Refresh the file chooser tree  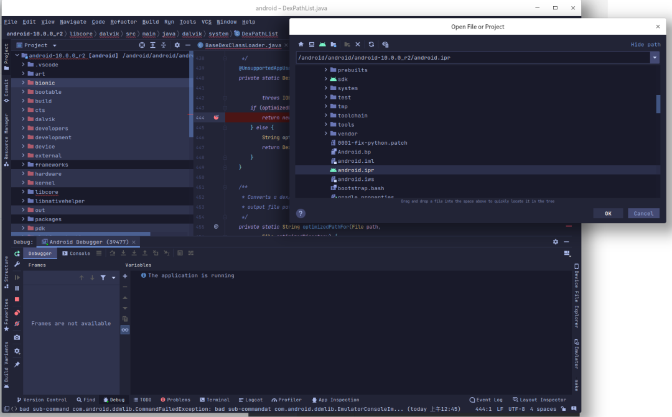click(x=371, y=45)
